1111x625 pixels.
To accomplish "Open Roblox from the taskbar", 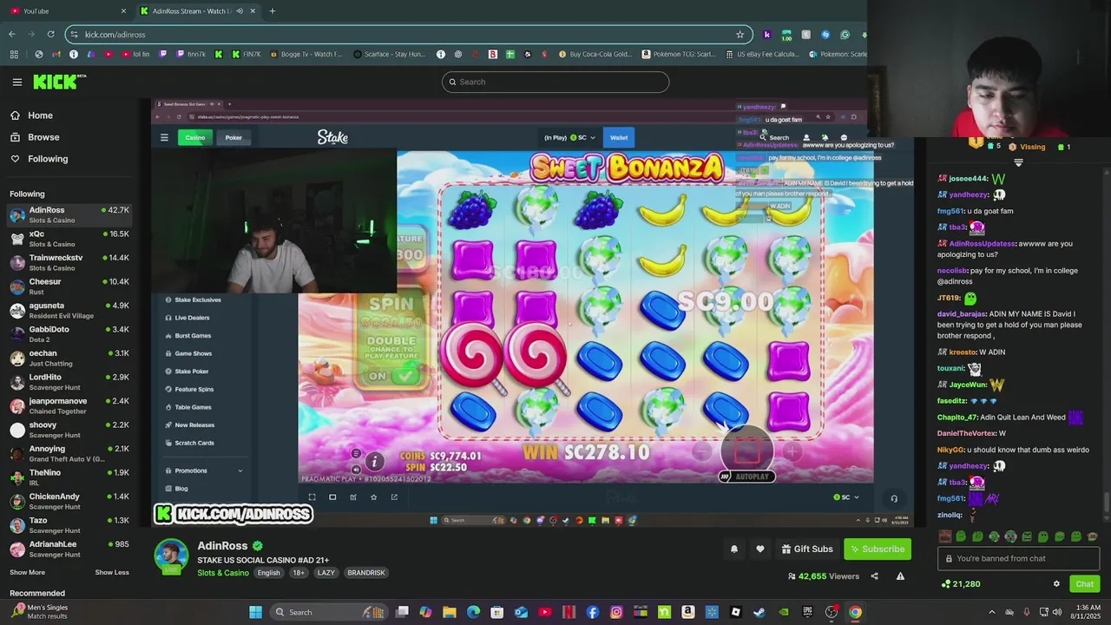I will [735, 612].
